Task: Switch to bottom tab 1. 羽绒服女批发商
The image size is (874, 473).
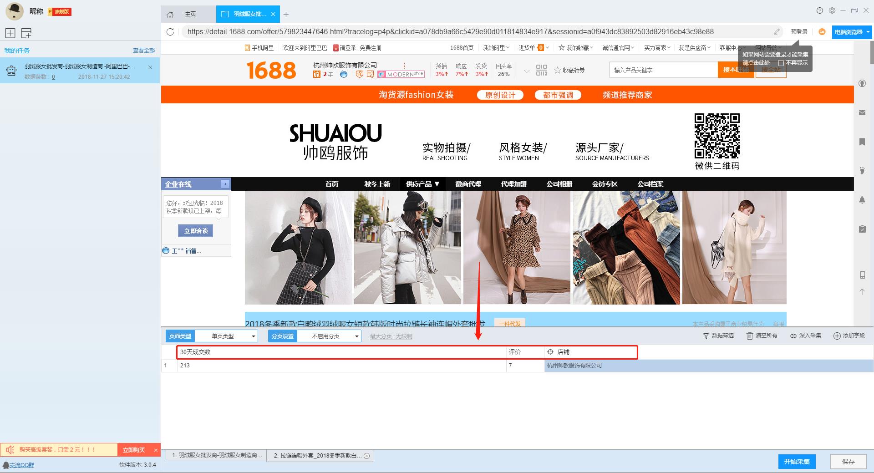Action: [x=216, y=455]
